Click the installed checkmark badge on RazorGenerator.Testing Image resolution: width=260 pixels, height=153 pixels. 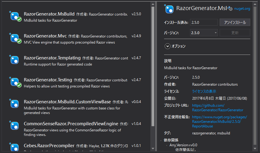pos(19,85)
